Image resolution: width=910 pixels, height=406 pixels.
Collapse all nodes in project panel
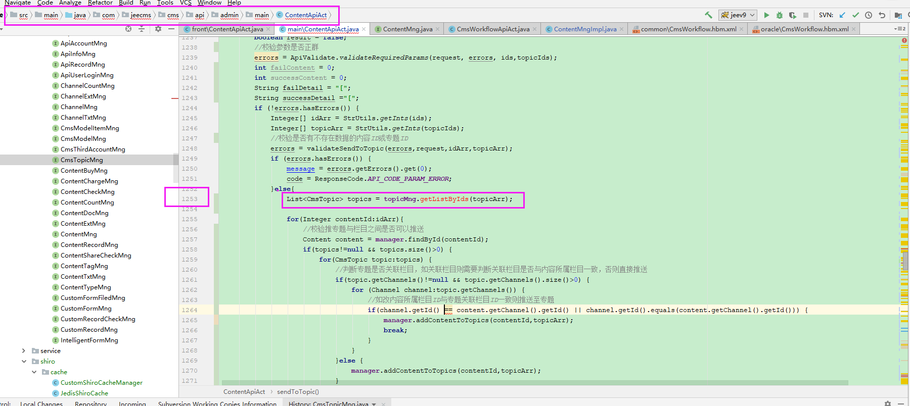pos(142,29)
